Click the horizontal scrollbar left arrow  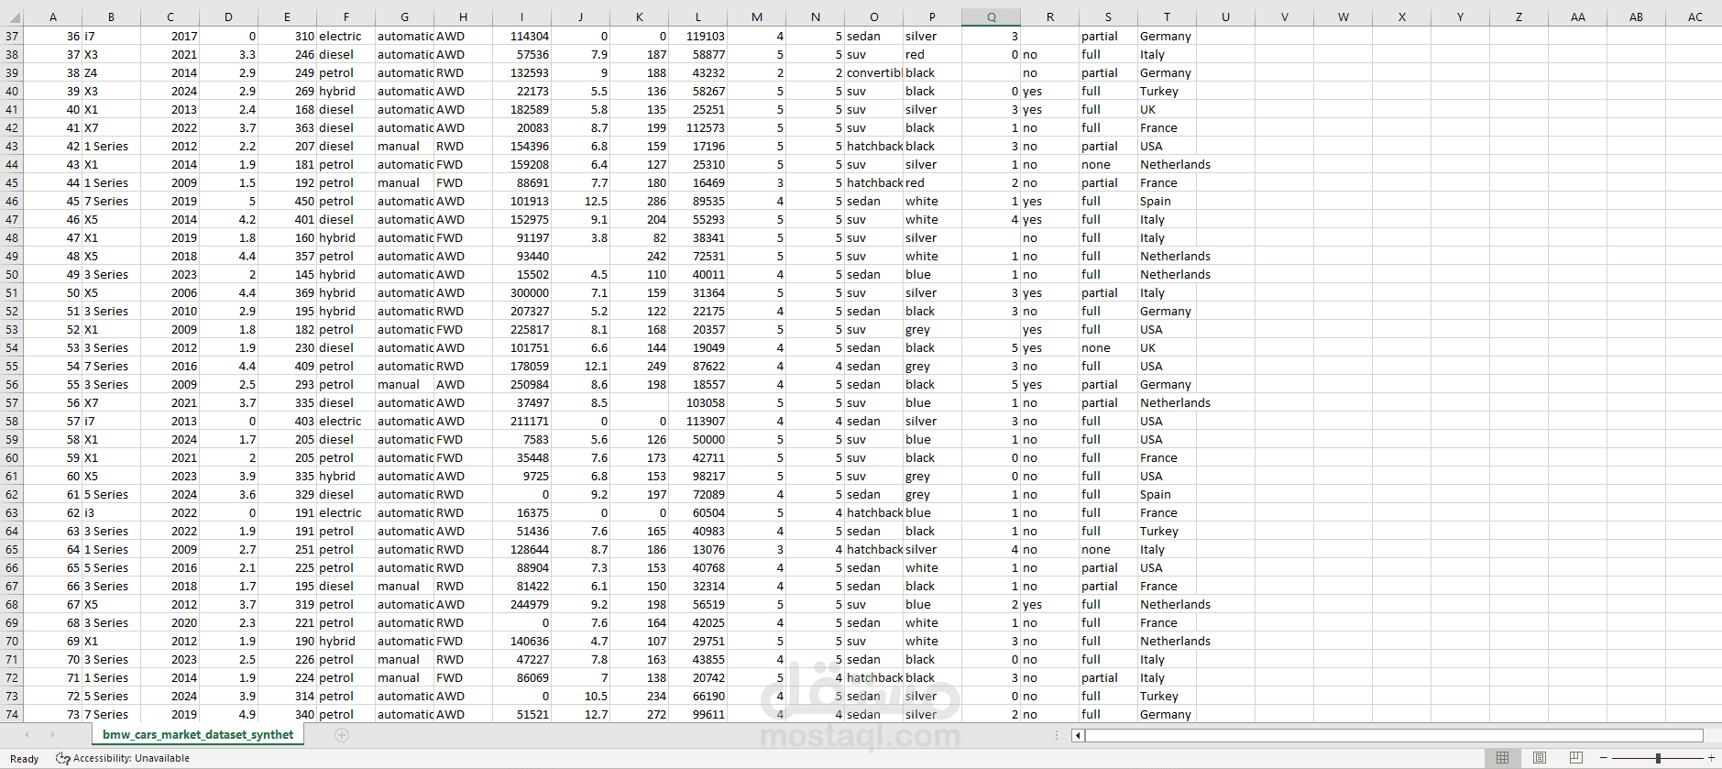(1079, 735)
